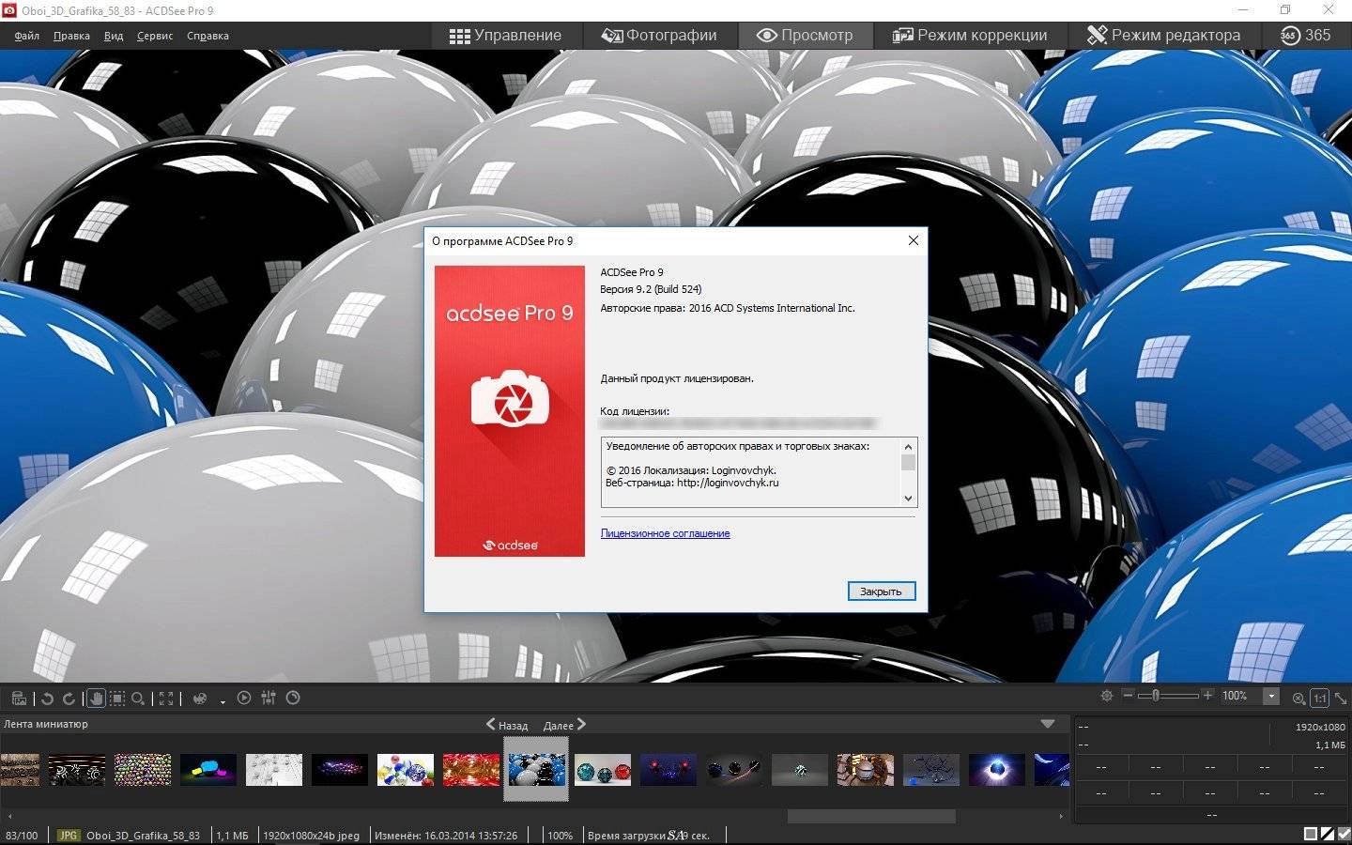Collapse the thumbnail strip with triangle arrow
Screen dimensions: 1352x845
pos(1049,724)
